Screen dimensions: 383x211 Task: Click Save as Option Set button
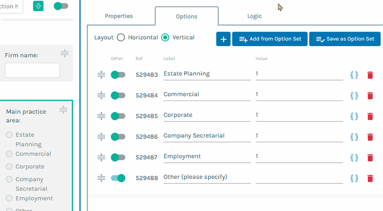click(345, 39)
